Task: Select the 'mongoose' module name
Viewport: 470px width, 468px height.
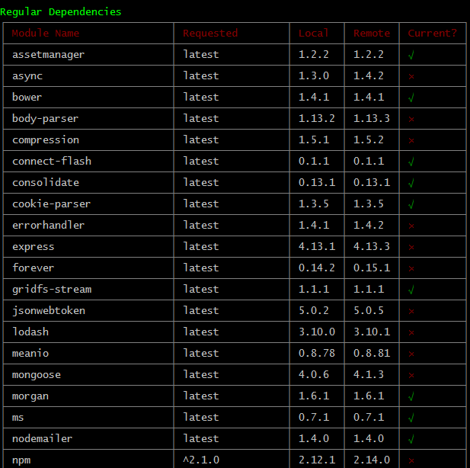Action: 37,375
